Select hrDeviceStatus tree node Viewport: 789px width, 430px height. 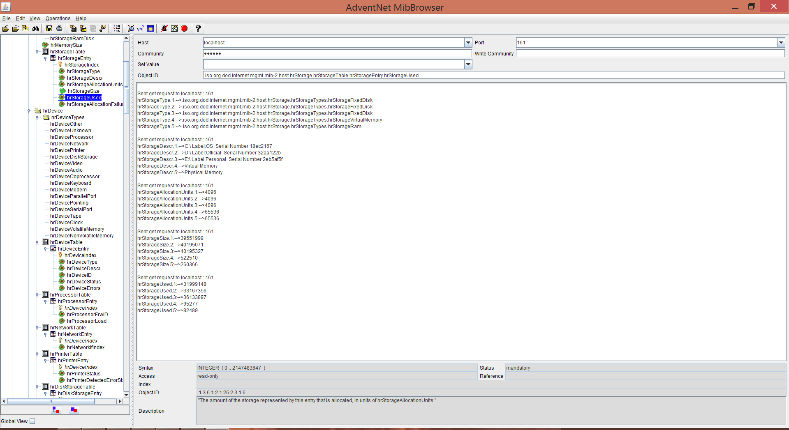(x=84, y=282)
